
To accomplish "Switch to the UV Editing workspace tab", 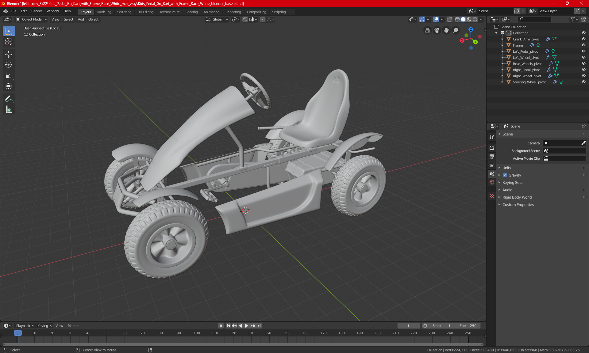I will coord(145,12).
